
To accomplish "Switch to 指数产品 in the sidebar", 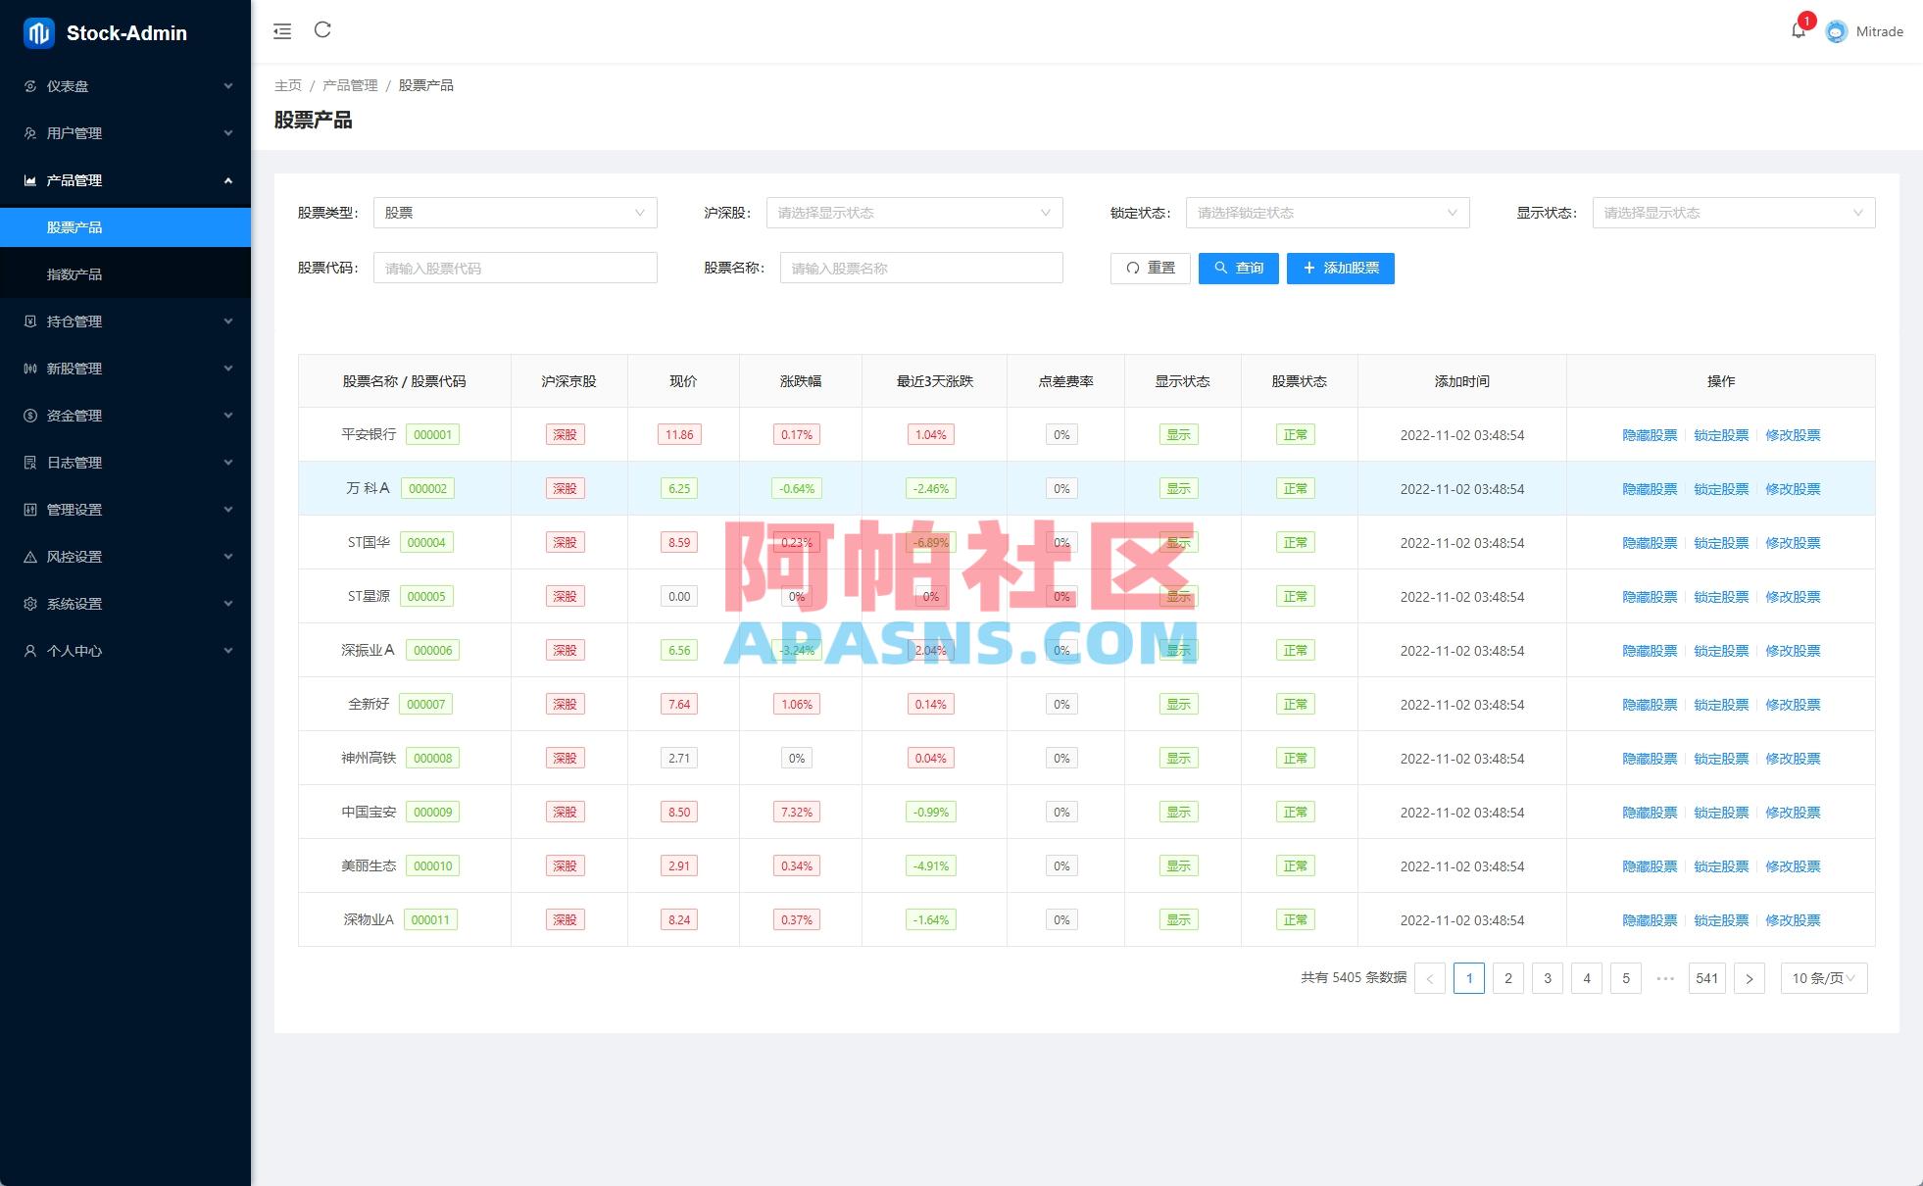I will [74, 273].
